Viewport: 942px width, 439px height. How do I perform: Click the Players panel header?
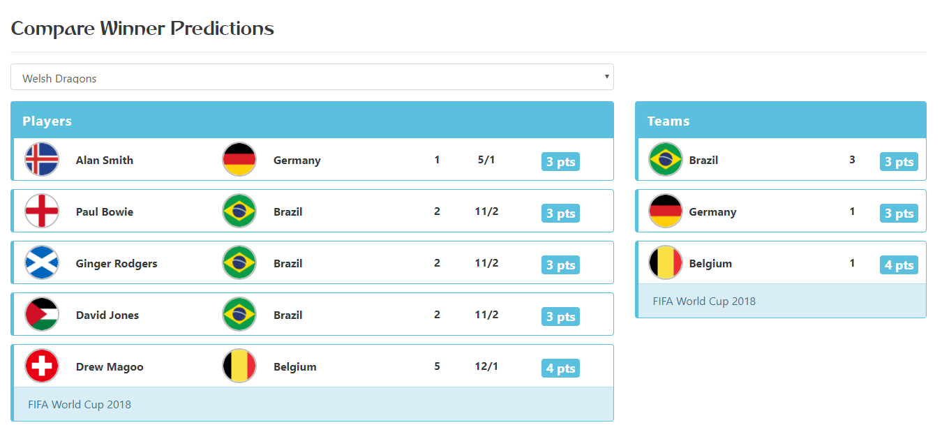312,120
